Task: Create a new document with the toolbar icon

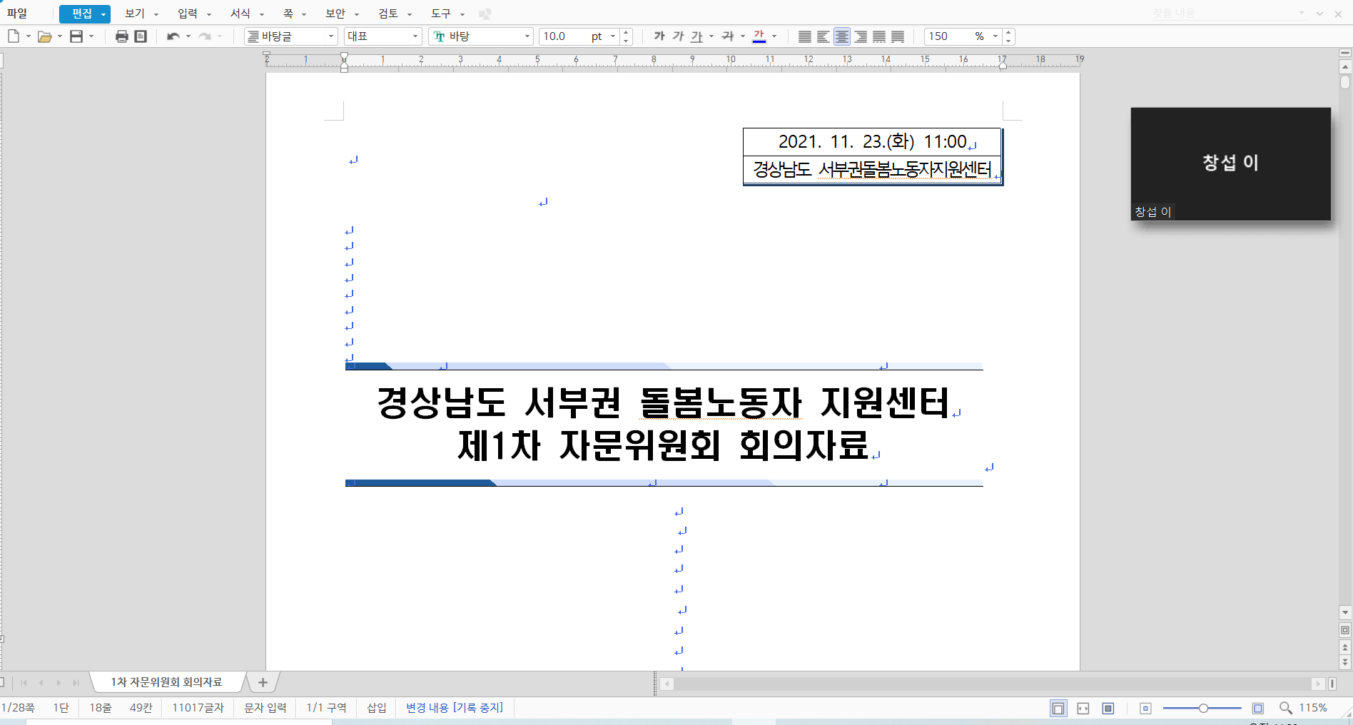Action: tap(14, 36)
